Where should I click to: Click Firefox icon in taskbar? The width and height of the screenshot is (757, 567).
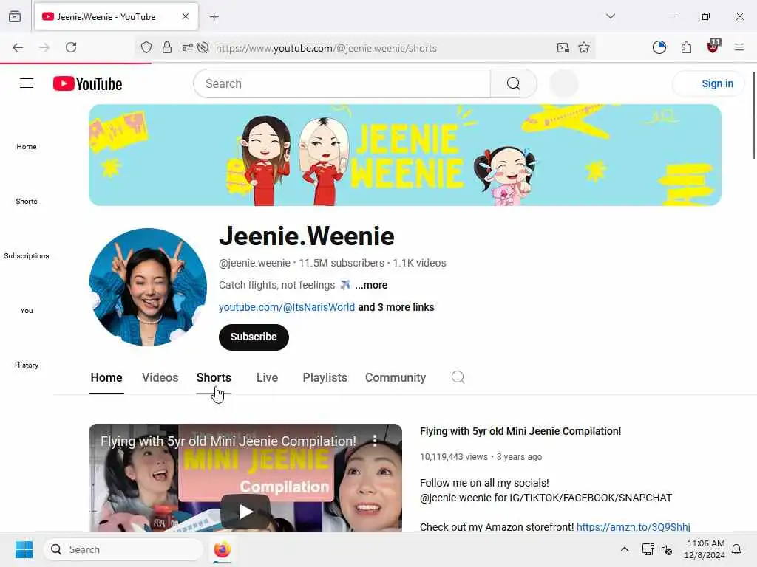click(x=222, y=549)
